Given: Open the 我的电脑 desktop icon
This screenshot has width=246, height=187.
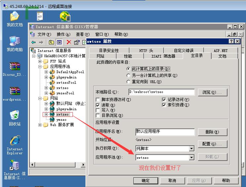Looking at the screenshot, I should pyautogui.click(x=15, y=44).
